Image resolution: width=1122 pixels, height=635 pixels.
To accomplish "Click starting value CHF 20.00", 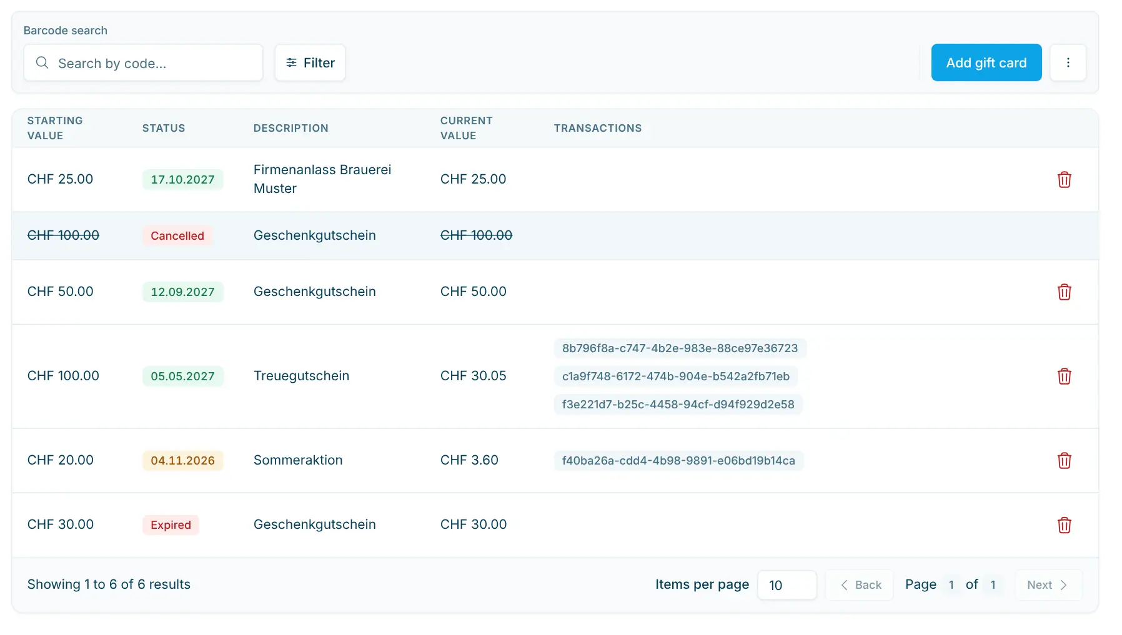I will pos(61,460).
